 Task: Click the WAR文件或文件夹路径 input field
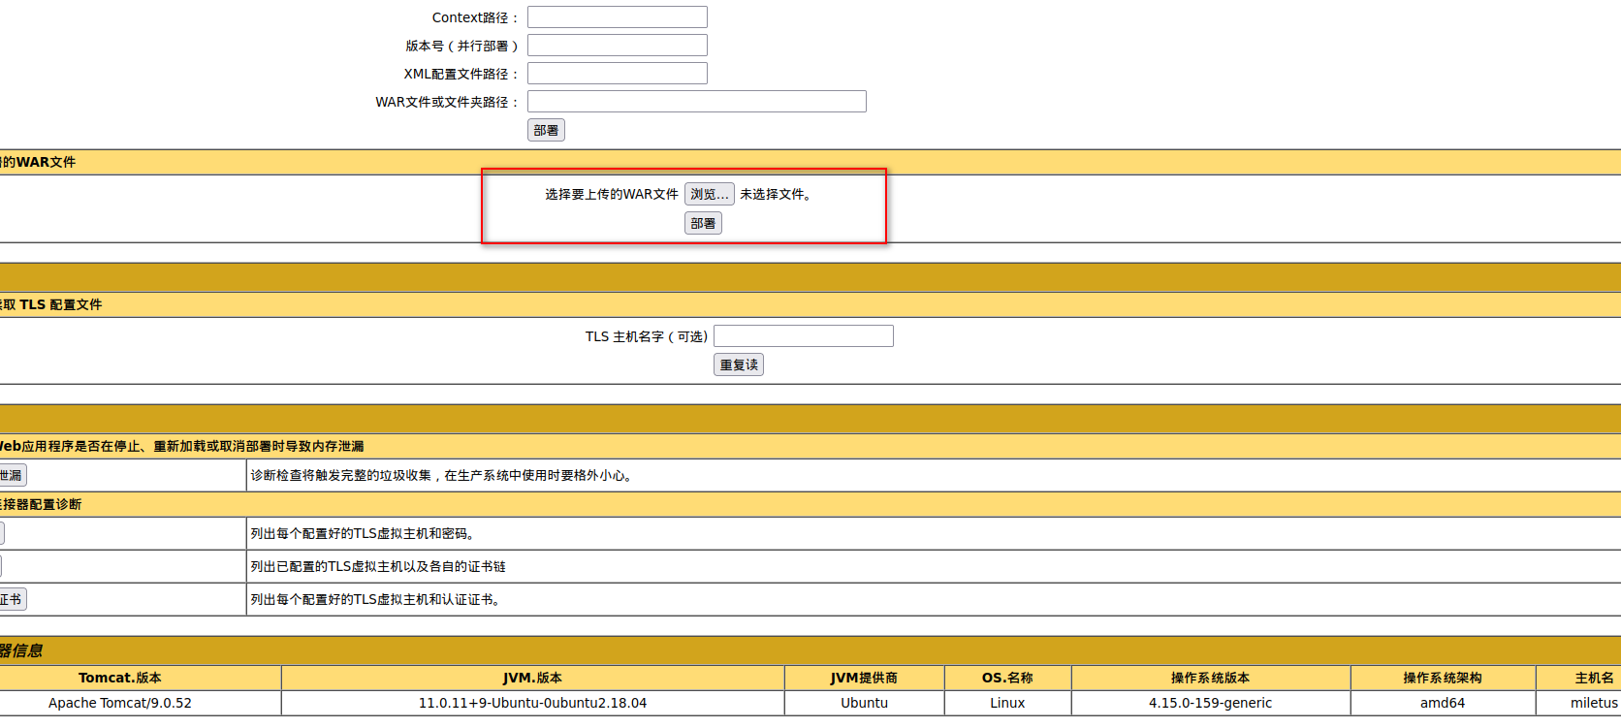click(x=696, y=102)
